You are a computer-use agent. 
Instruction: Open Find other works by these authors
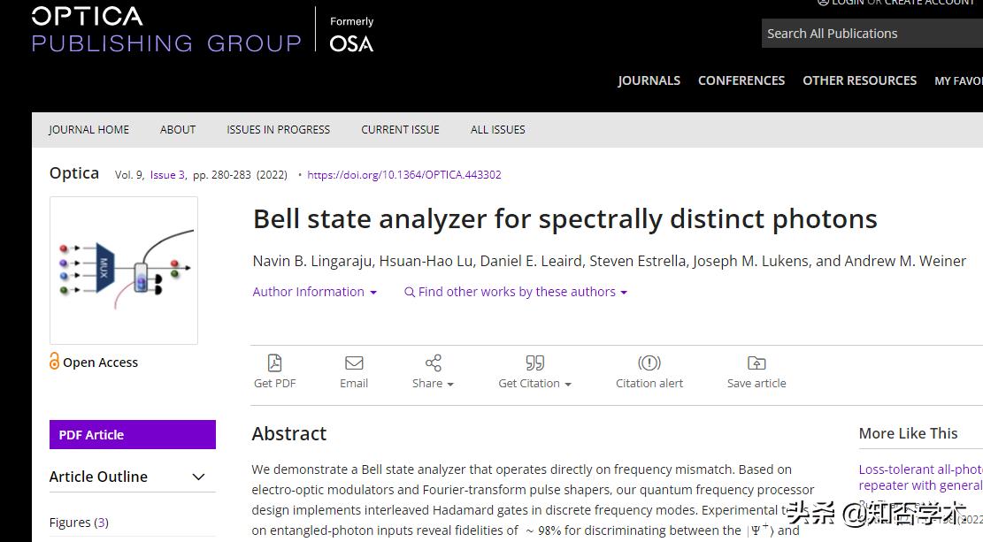coord(516,292)
